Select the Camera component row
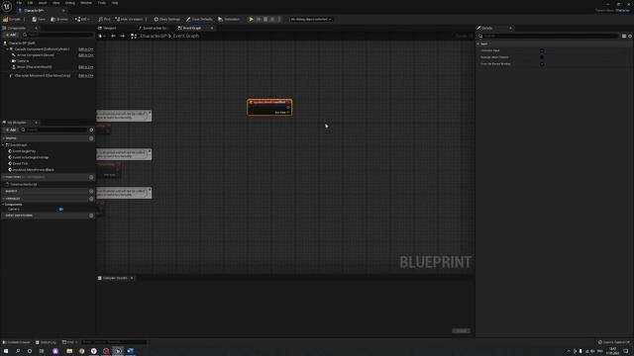The width and height of the screenshot is (634, 356). click(x=23, y=61)
